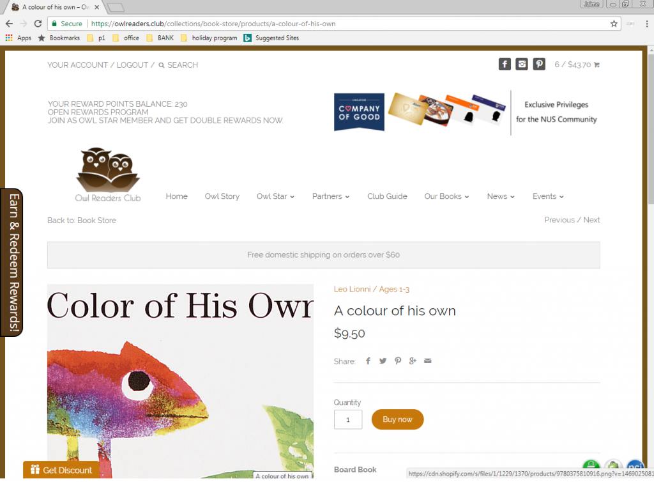
Task: Share the book on Twitter
Action: click(x=383, y=361)
